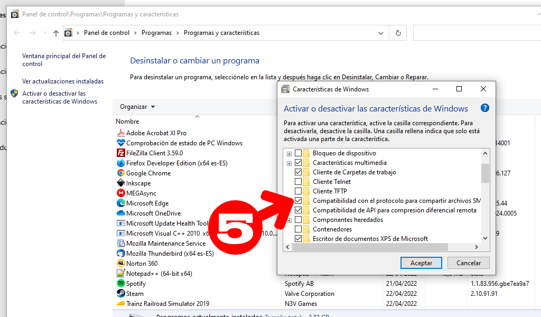Click the Microsoft Visual C++ 2010 icon
The height and width of the screenshot is (317, 541).
120,233
